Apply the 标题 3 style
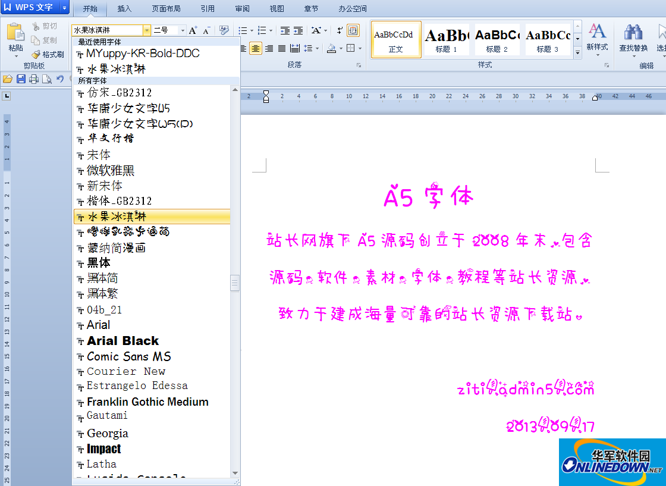Image resolution: width=666 pixels, height=486 pixels. click(x=548, y=39)
